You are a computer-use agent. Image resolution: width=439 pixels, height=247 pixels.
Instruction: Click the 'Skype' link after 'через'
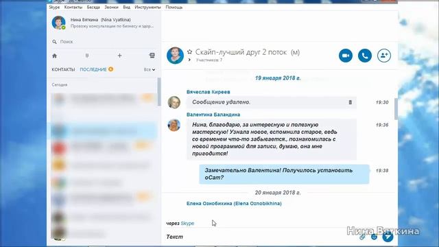pyautogui.click(x=187, y=223)
